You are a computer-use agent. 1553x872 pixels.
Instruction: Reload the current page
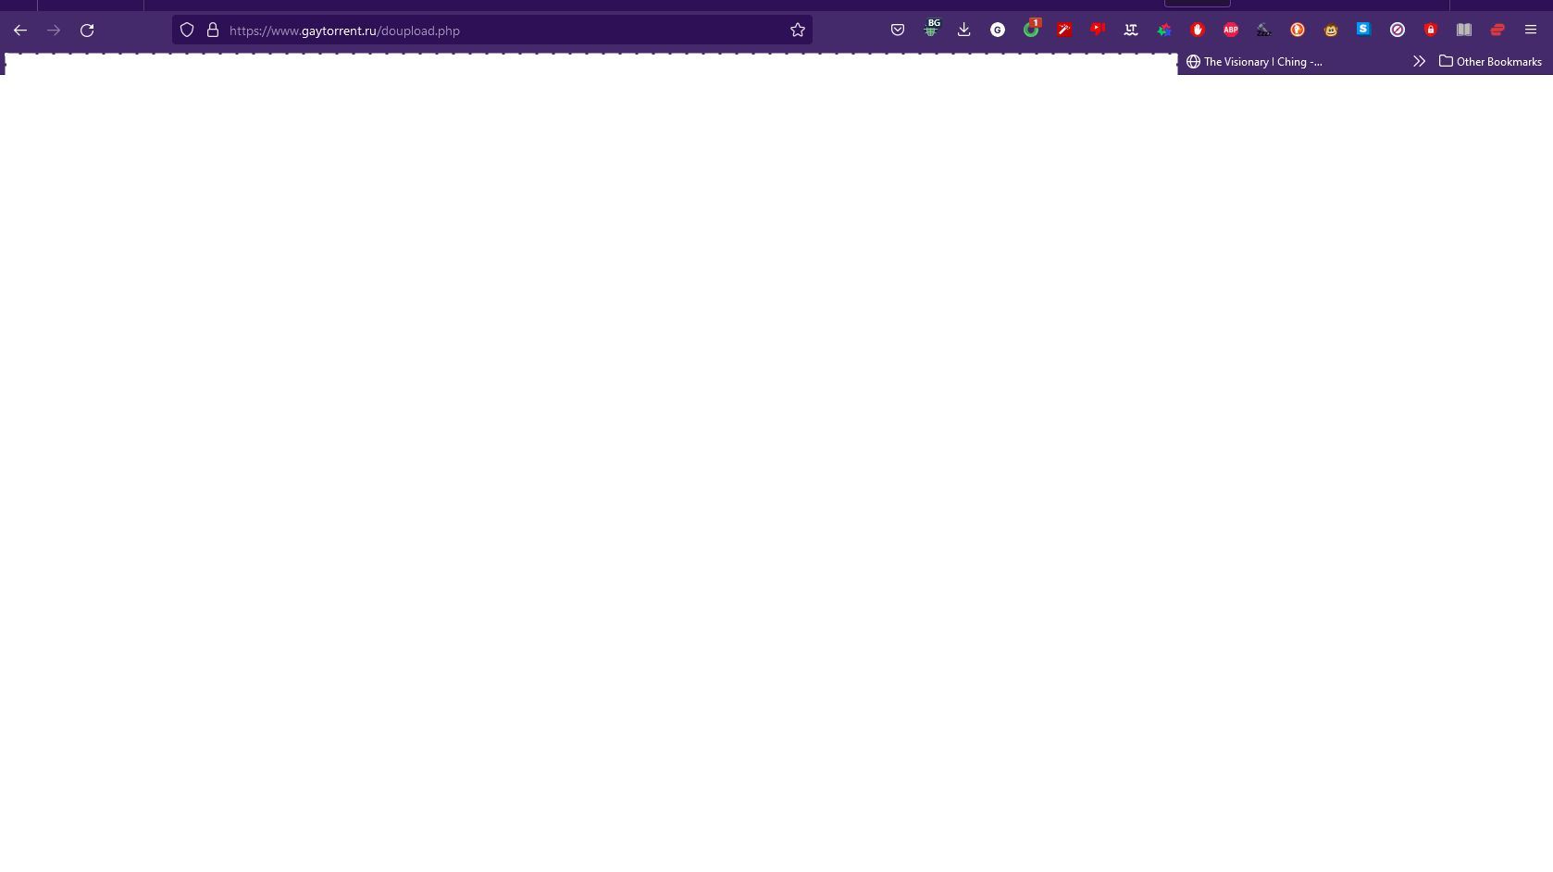click(x=87, y=30)
